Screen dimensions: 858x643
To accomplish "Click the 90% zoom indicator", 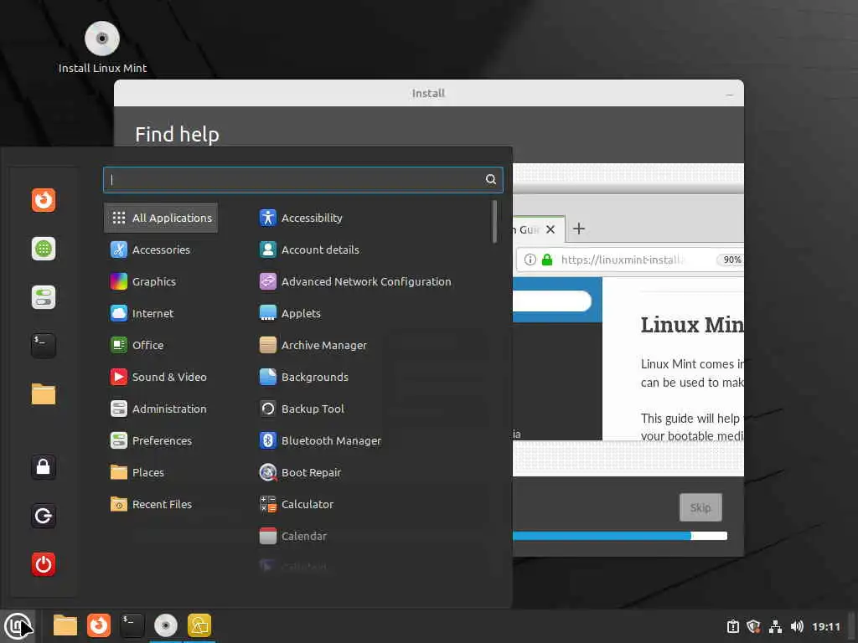I will [x=731, y=260].
